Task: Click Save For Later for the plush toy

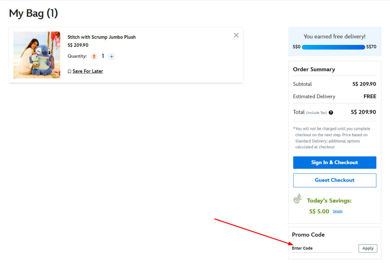Action: coord(87,71)
